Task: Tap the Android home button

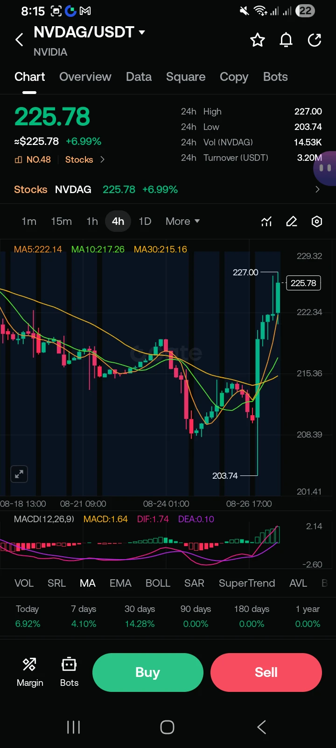Action: click(x=168, y=727)
